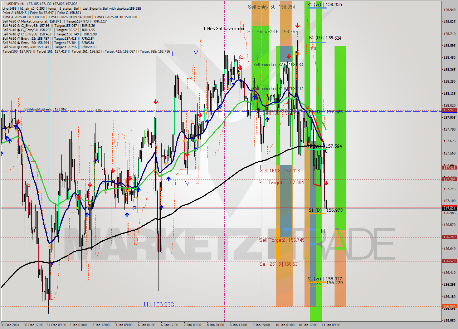
Task: Click the 'Sell Target1 | 157.304' label
Action: pyautogui.click(x=281, y=182)
